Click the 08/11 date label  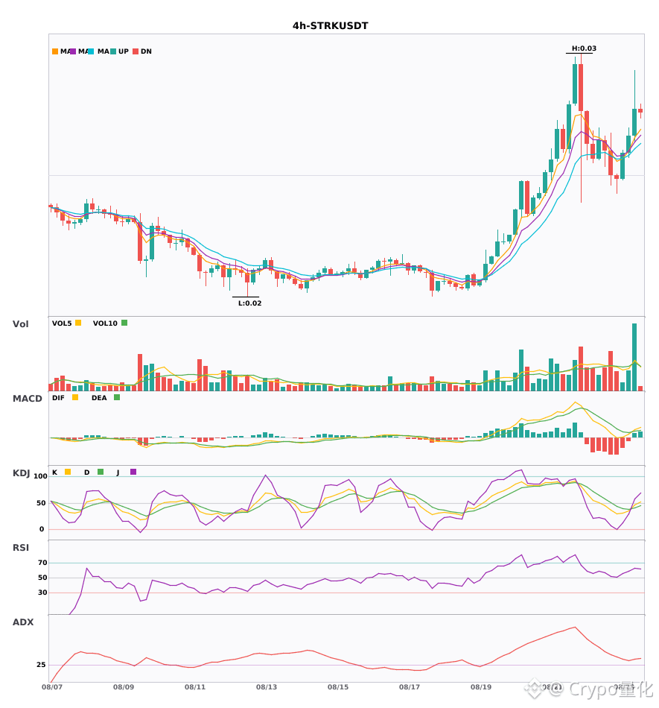click(x=195, y=687)
